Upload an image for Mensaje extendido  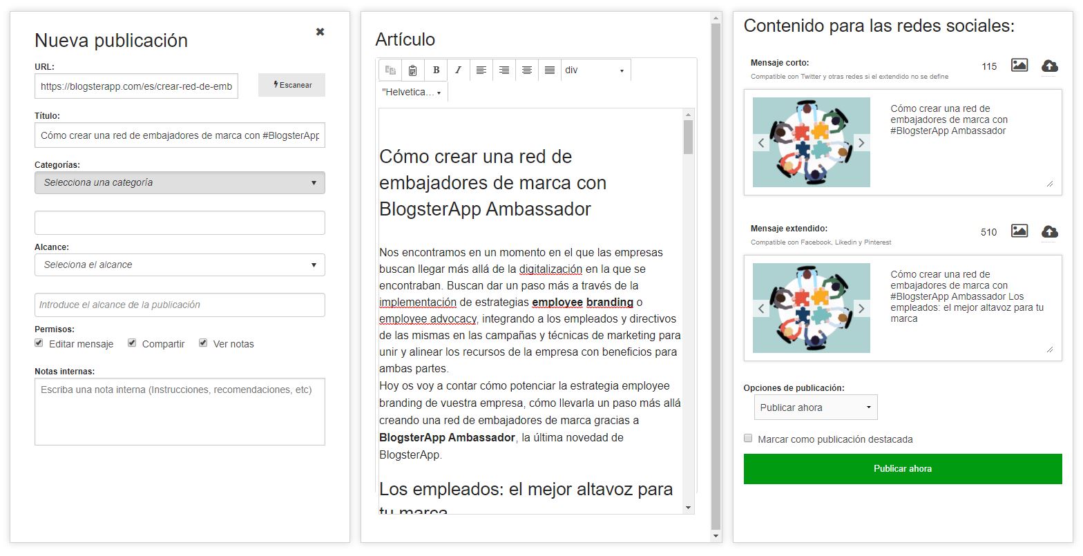[1049, 232]
